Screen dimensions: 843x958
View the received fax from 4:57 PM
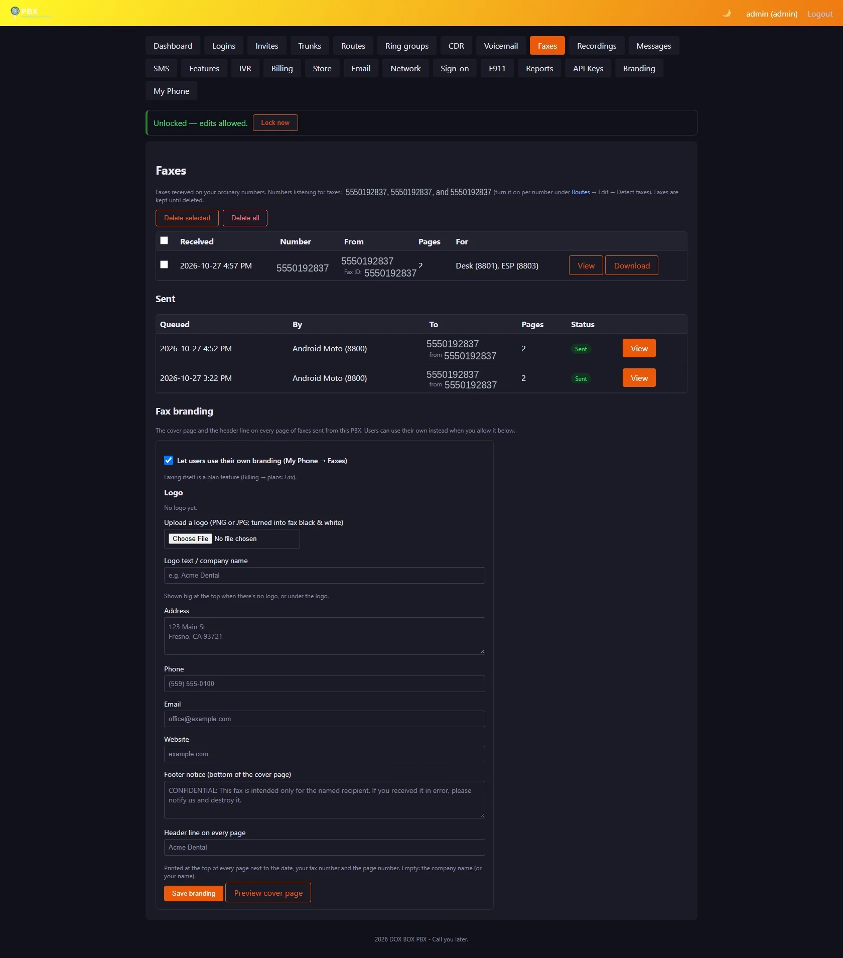pyautogui.click(x=586, y=265)
